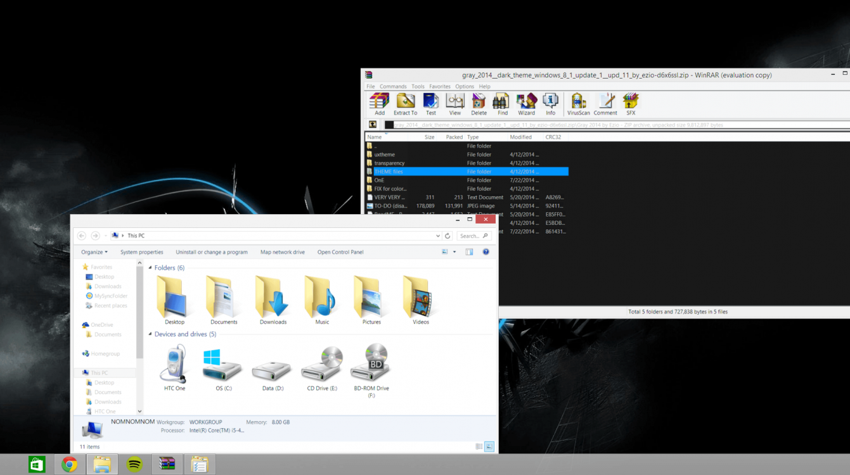
Task: Click Open Control Panel button
Action: 340,252
